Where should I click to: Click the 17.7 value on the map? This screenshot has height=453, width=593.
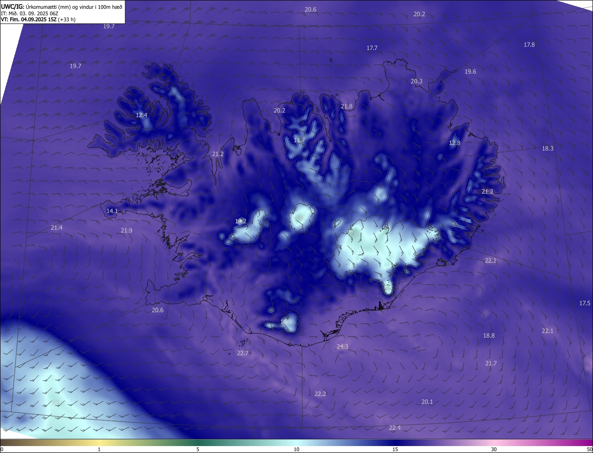coord(372,48)
